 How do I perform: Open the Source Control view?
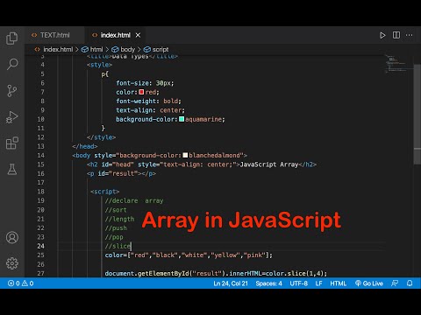click(12, 91)
